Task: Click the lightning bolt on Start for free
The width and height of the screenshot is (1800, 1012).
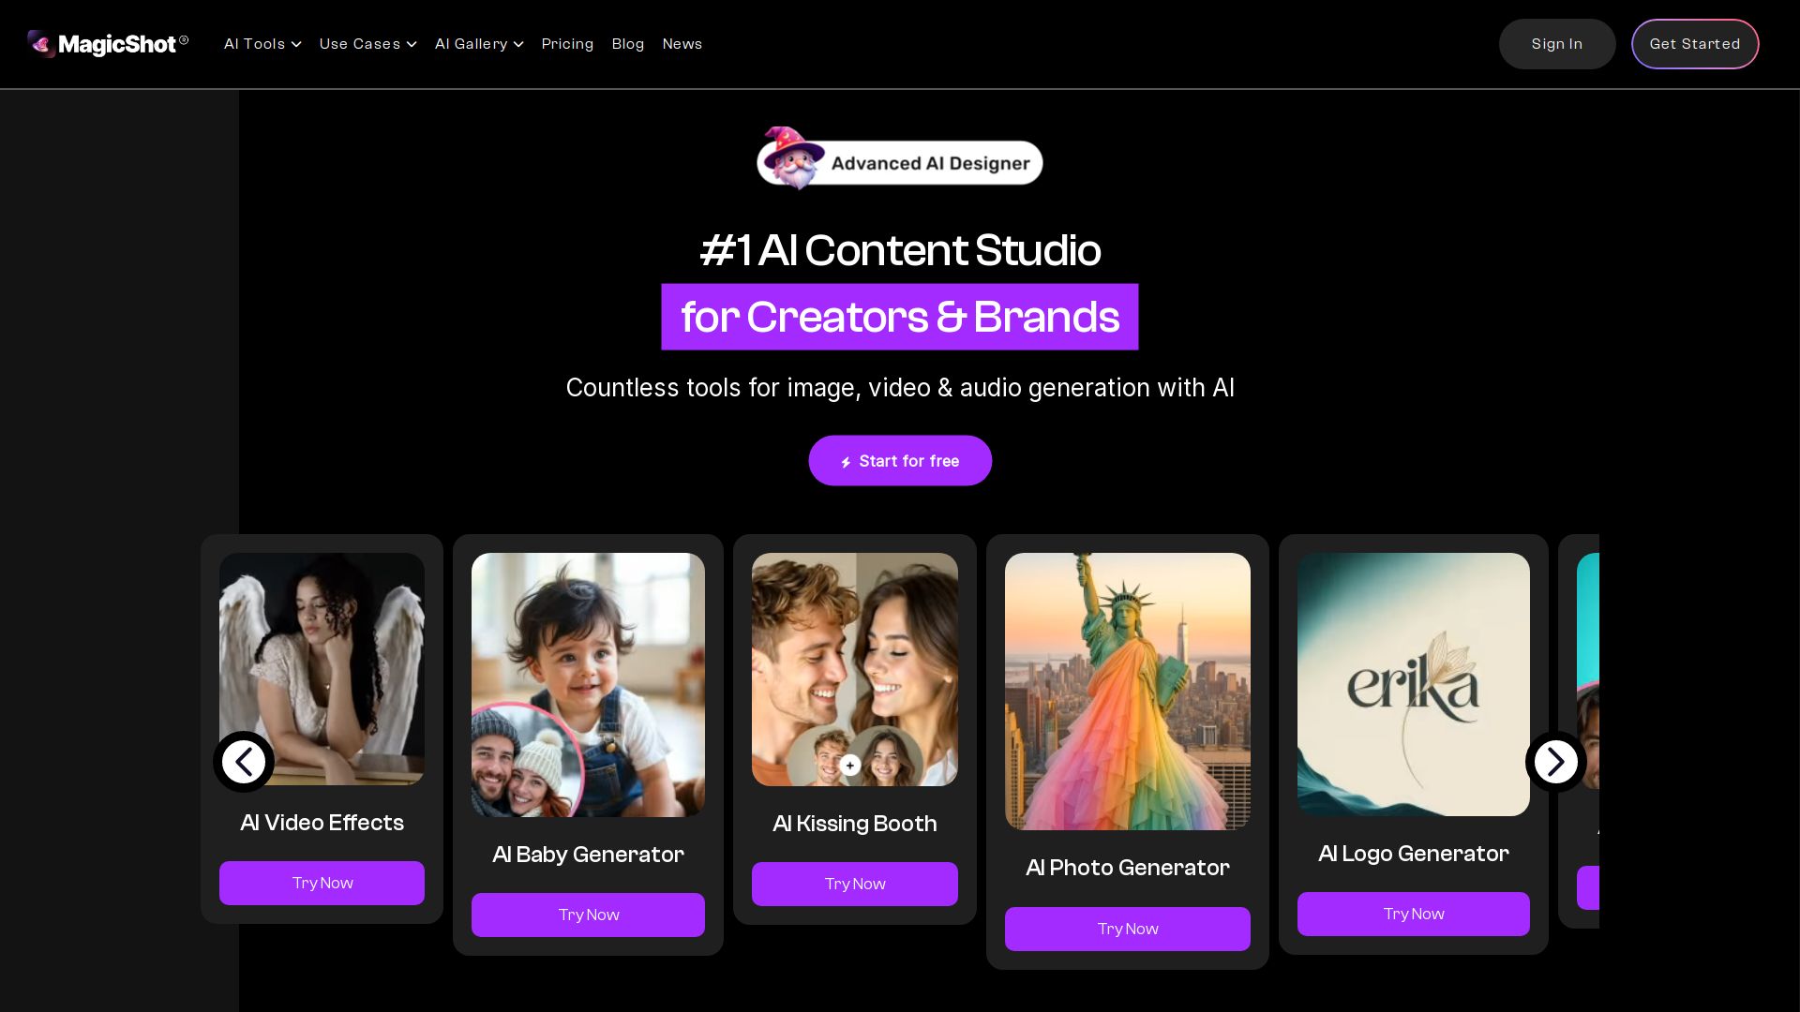Action: pos(846,462)
